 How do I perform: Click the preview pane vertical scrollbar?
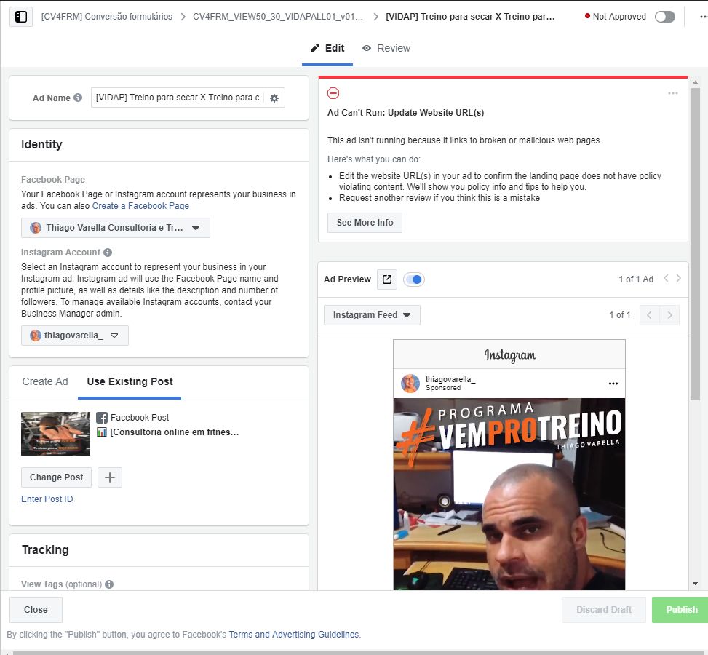(695, 244)
